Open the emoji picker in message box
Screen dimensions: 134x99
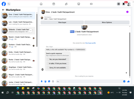click(124, 81)
